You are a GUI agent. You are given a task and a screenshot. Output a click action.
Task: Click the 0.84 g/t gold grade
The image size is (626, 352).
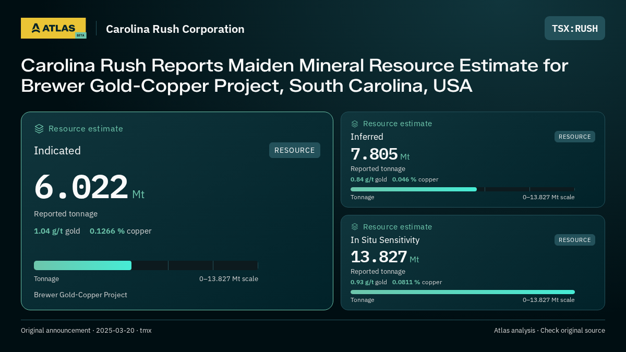[369, 179]
